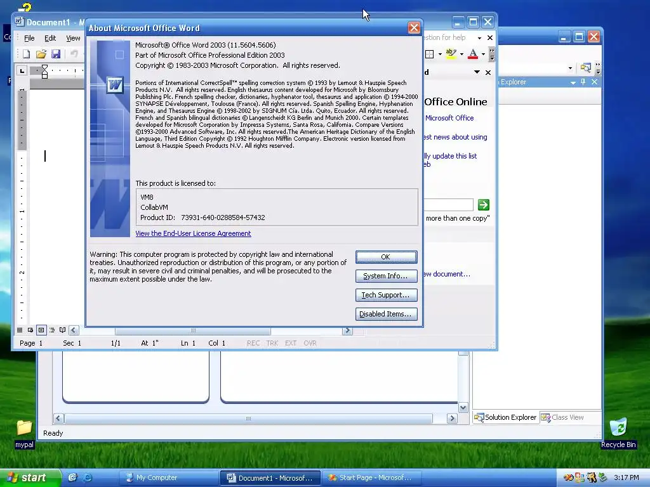The height and width of the screenshot is (487, 650).
Task: Click the down arrow of Visual Studio's vertical scrollbar
Action: [x=463, y=408]
